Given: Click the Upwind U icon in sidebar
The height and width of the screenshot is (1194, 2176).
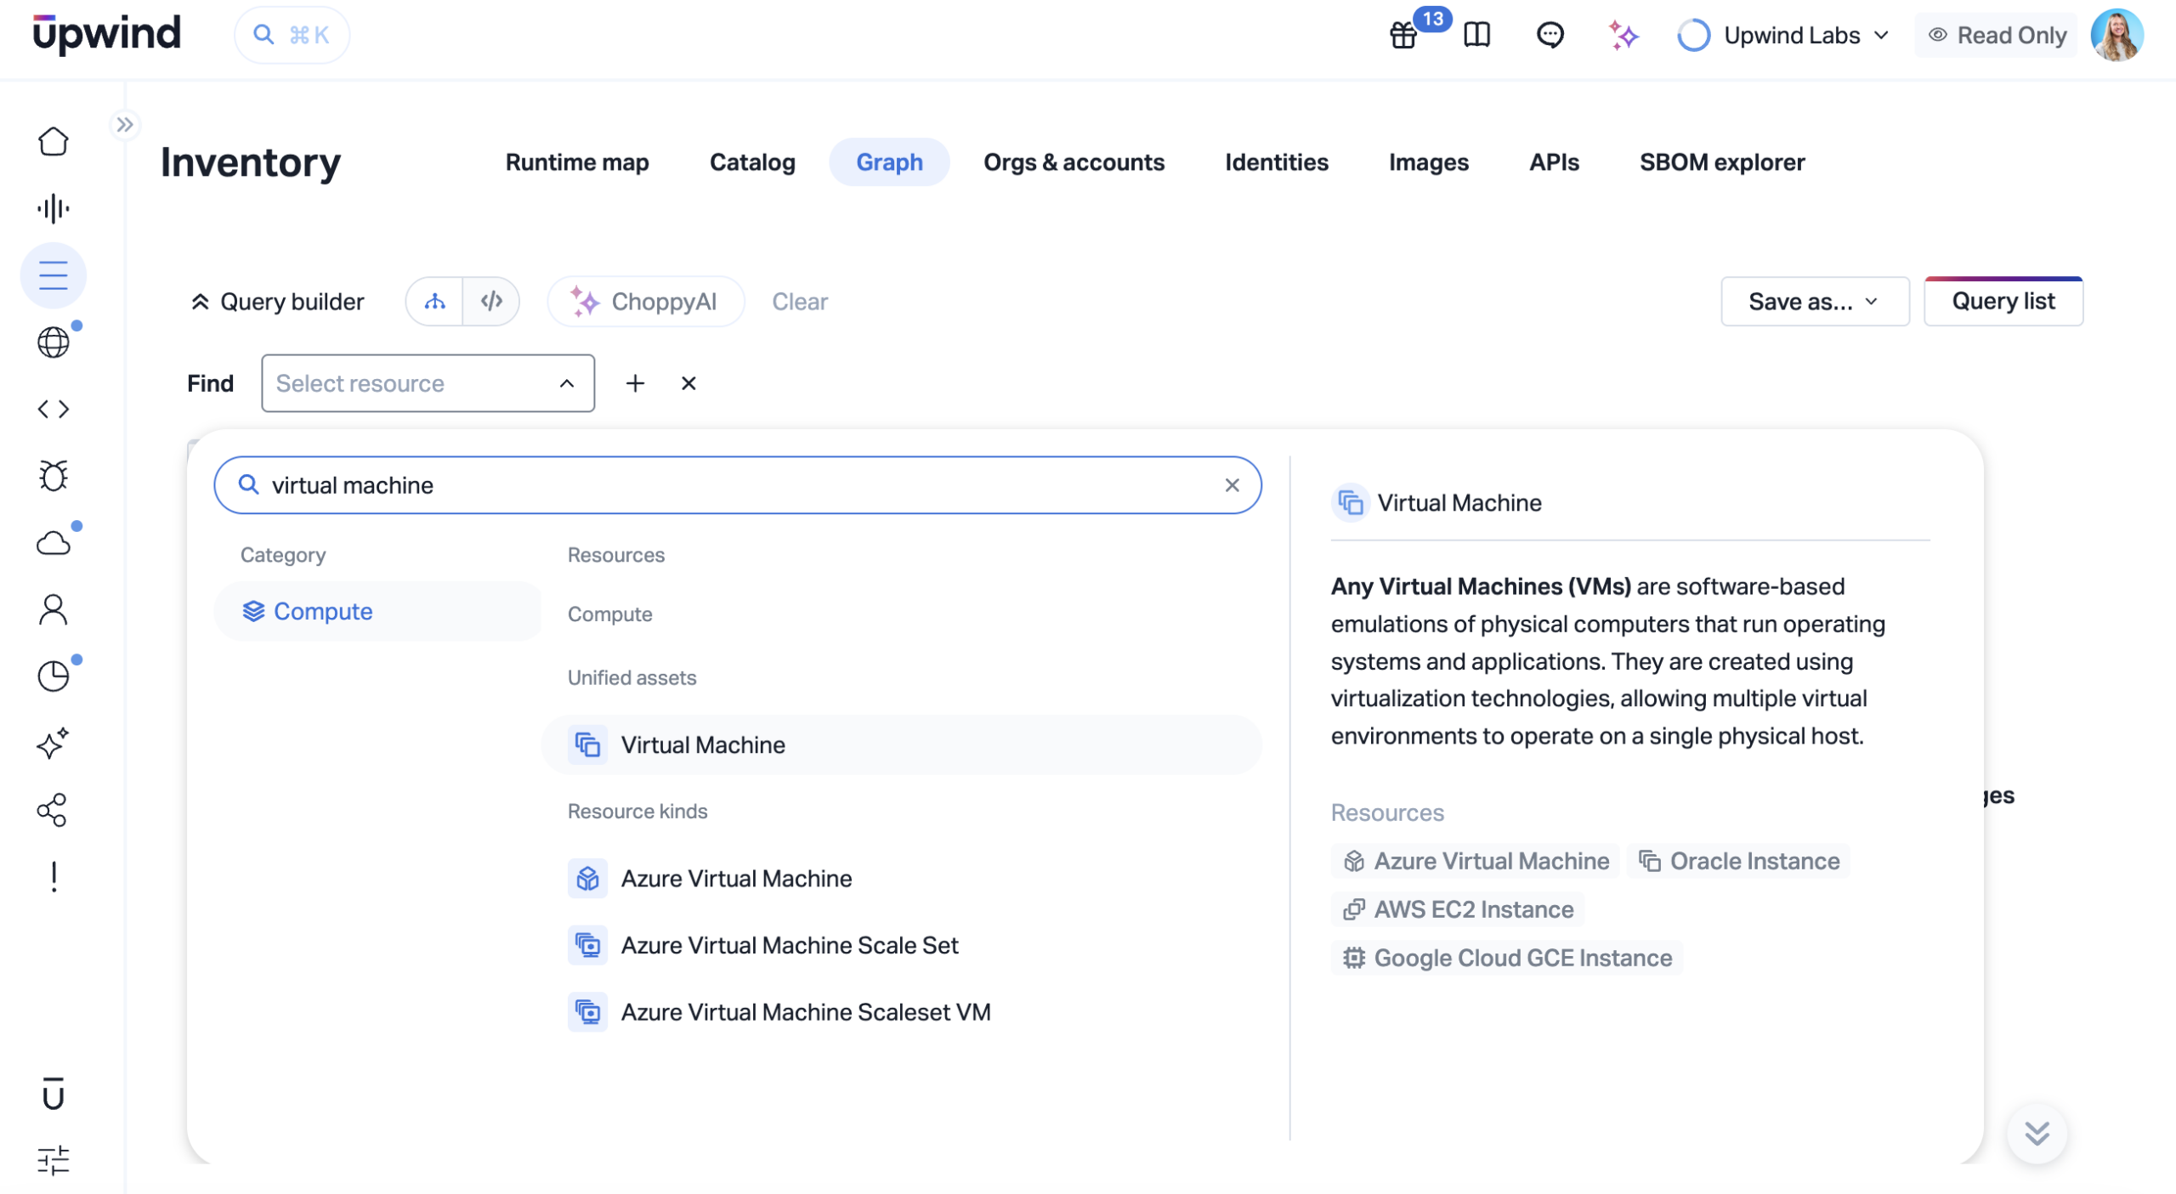Looking at the screenshot, I should point(53,1094).
